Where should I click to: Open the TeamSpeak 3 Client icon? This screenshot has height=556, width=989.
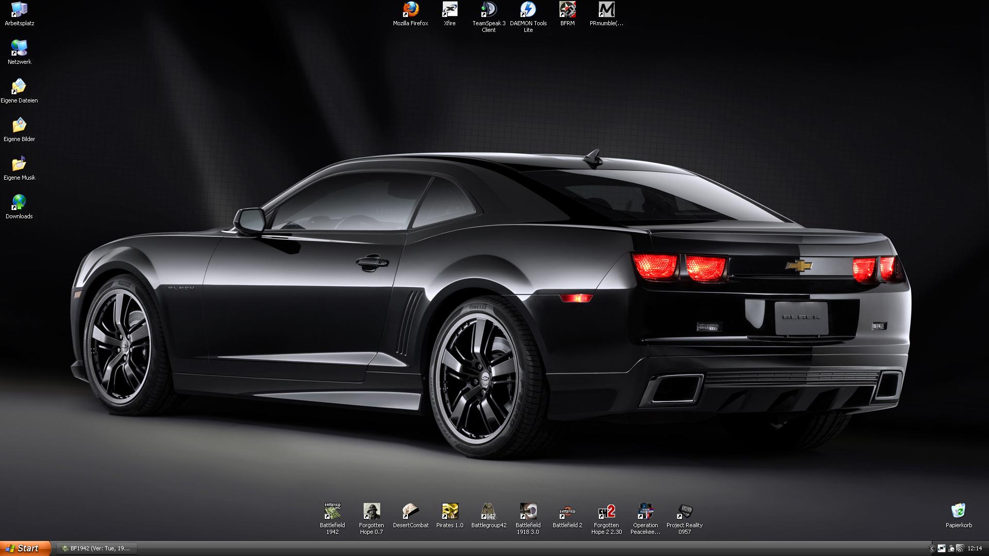(x=489, y=17)
